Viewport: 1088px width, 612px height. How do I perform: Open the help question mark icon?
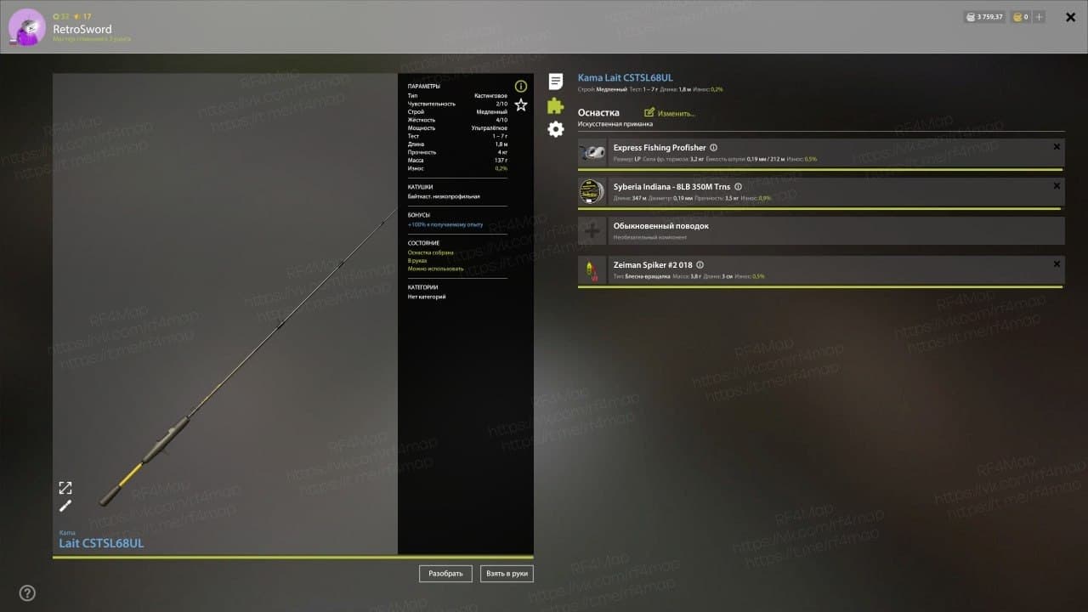tap(27, 593)
